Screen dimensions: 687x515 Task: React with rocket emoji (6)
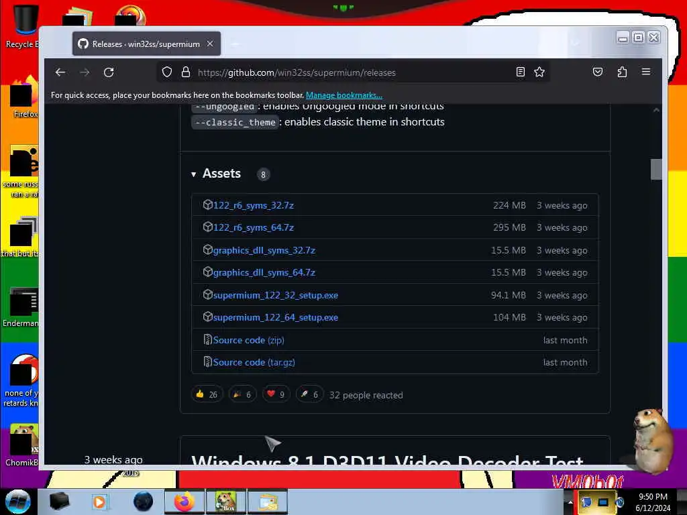pos(309,394)
